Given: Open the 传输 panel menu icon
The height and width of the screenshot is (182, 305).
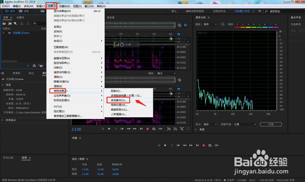Looking at the screenshot, I should pyautogui.click(x=80, y=138).
